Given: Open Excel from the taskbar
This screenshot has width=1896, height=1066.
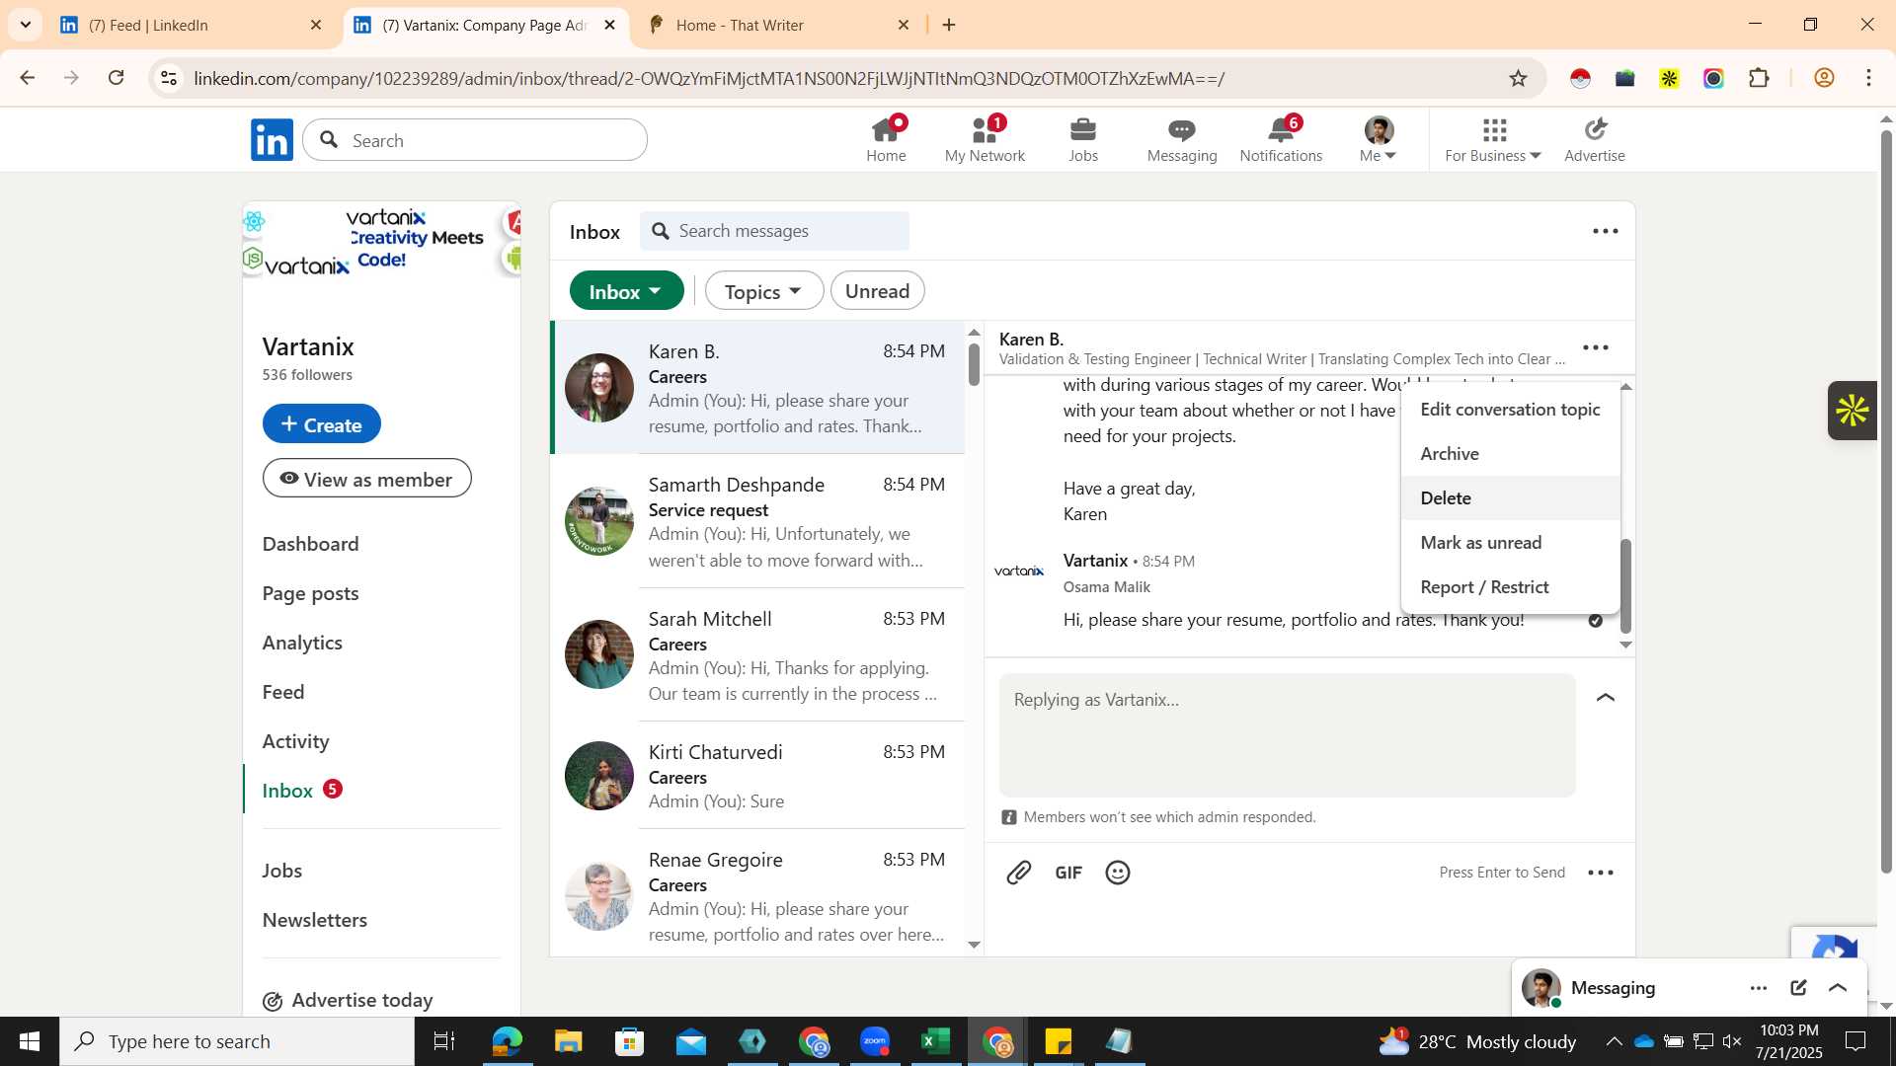Looking at the screenshot, I should coord(935,1041).
